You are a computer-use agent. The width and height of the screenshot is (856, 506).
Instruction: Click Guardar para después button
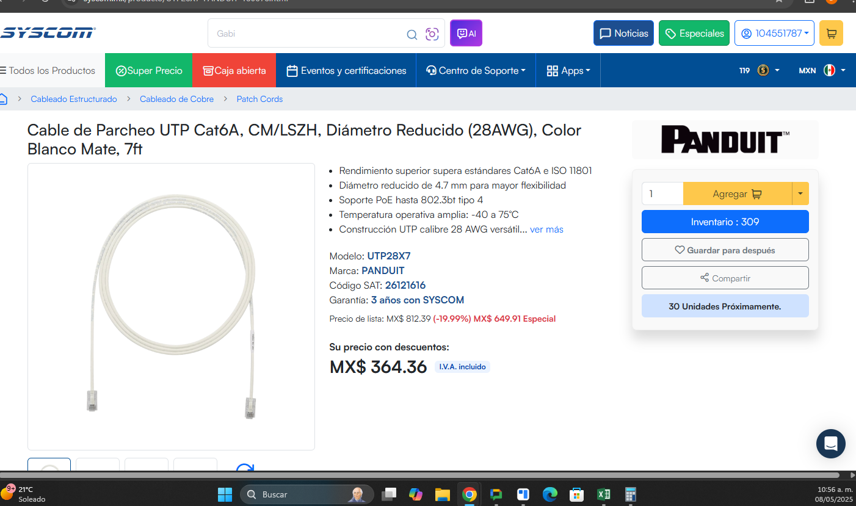[x=725, y=250]
